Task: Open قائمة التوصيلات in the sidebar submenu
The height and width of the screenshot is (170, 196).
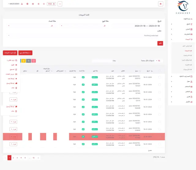Action: tap(187, 70)
